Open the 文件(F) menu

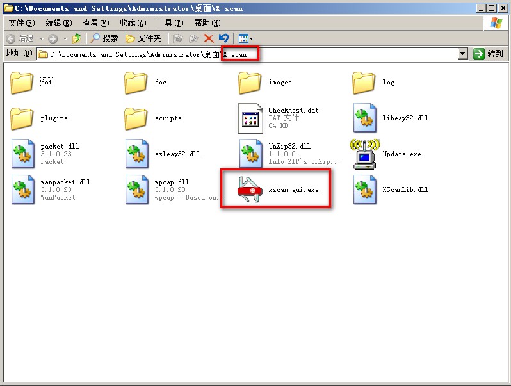pos(22,23)
